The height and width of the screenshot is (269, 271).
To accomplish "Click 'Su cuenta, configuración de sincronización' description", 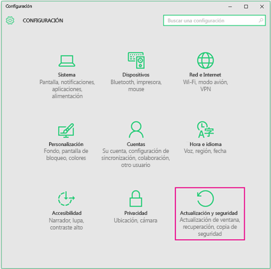I will click(136, 158).
